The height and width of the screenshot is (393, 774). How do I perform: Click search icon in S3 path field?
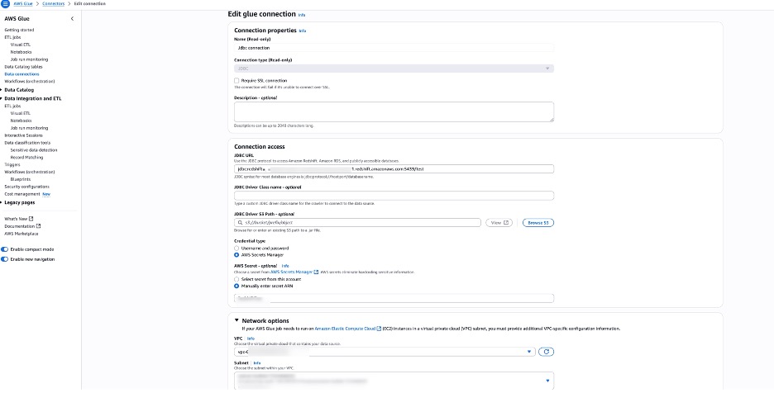(x=240, y=223)
